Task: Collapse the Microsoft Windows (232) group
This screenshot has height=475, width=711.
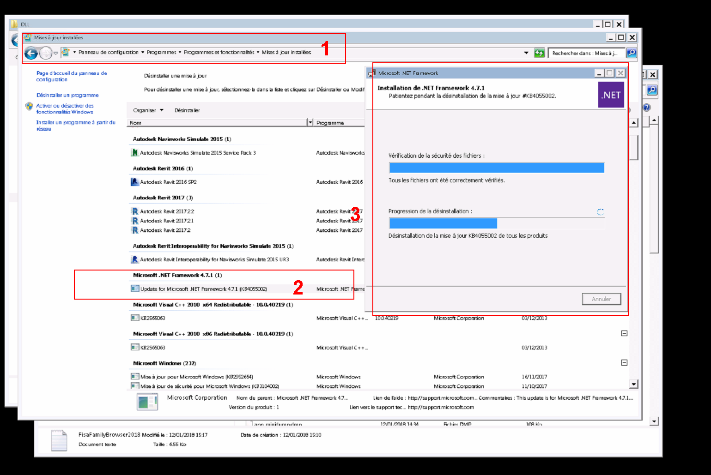Action: 624,363
